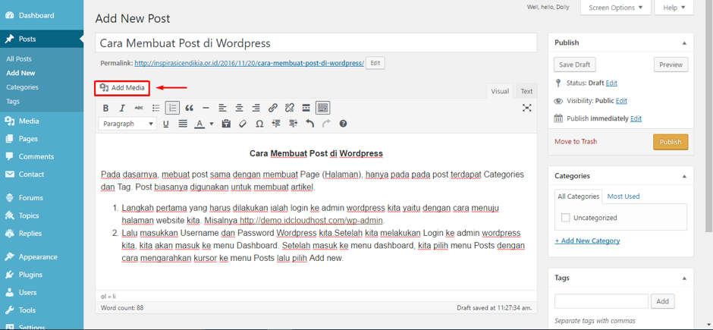Open Dashboard in the sidebar
This screenshot has height=330, width=713.
[36, 15]
